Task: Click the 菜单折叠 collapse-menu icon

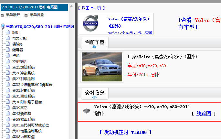Action: pyautogui.click(x=26, y=15)
